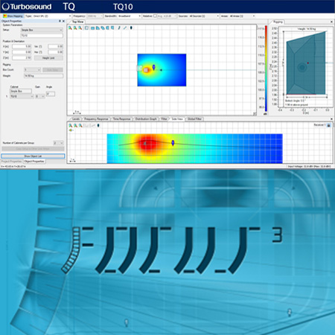This screenshot has height=335, width=335.
Task: Close the Object Properties panel
Action: click(63, 21)
